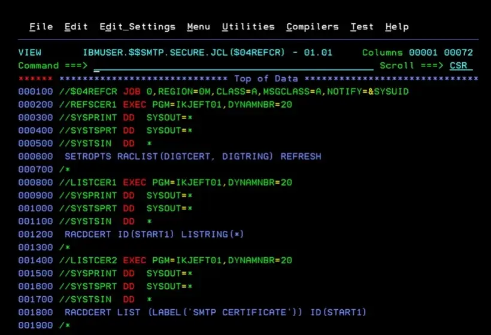Screen dimensions: 491x335
Task: Click the VIEW mode label
Action: [30, 53]
